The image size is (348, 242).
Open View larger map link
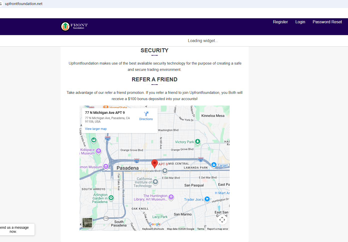[96, 129]
